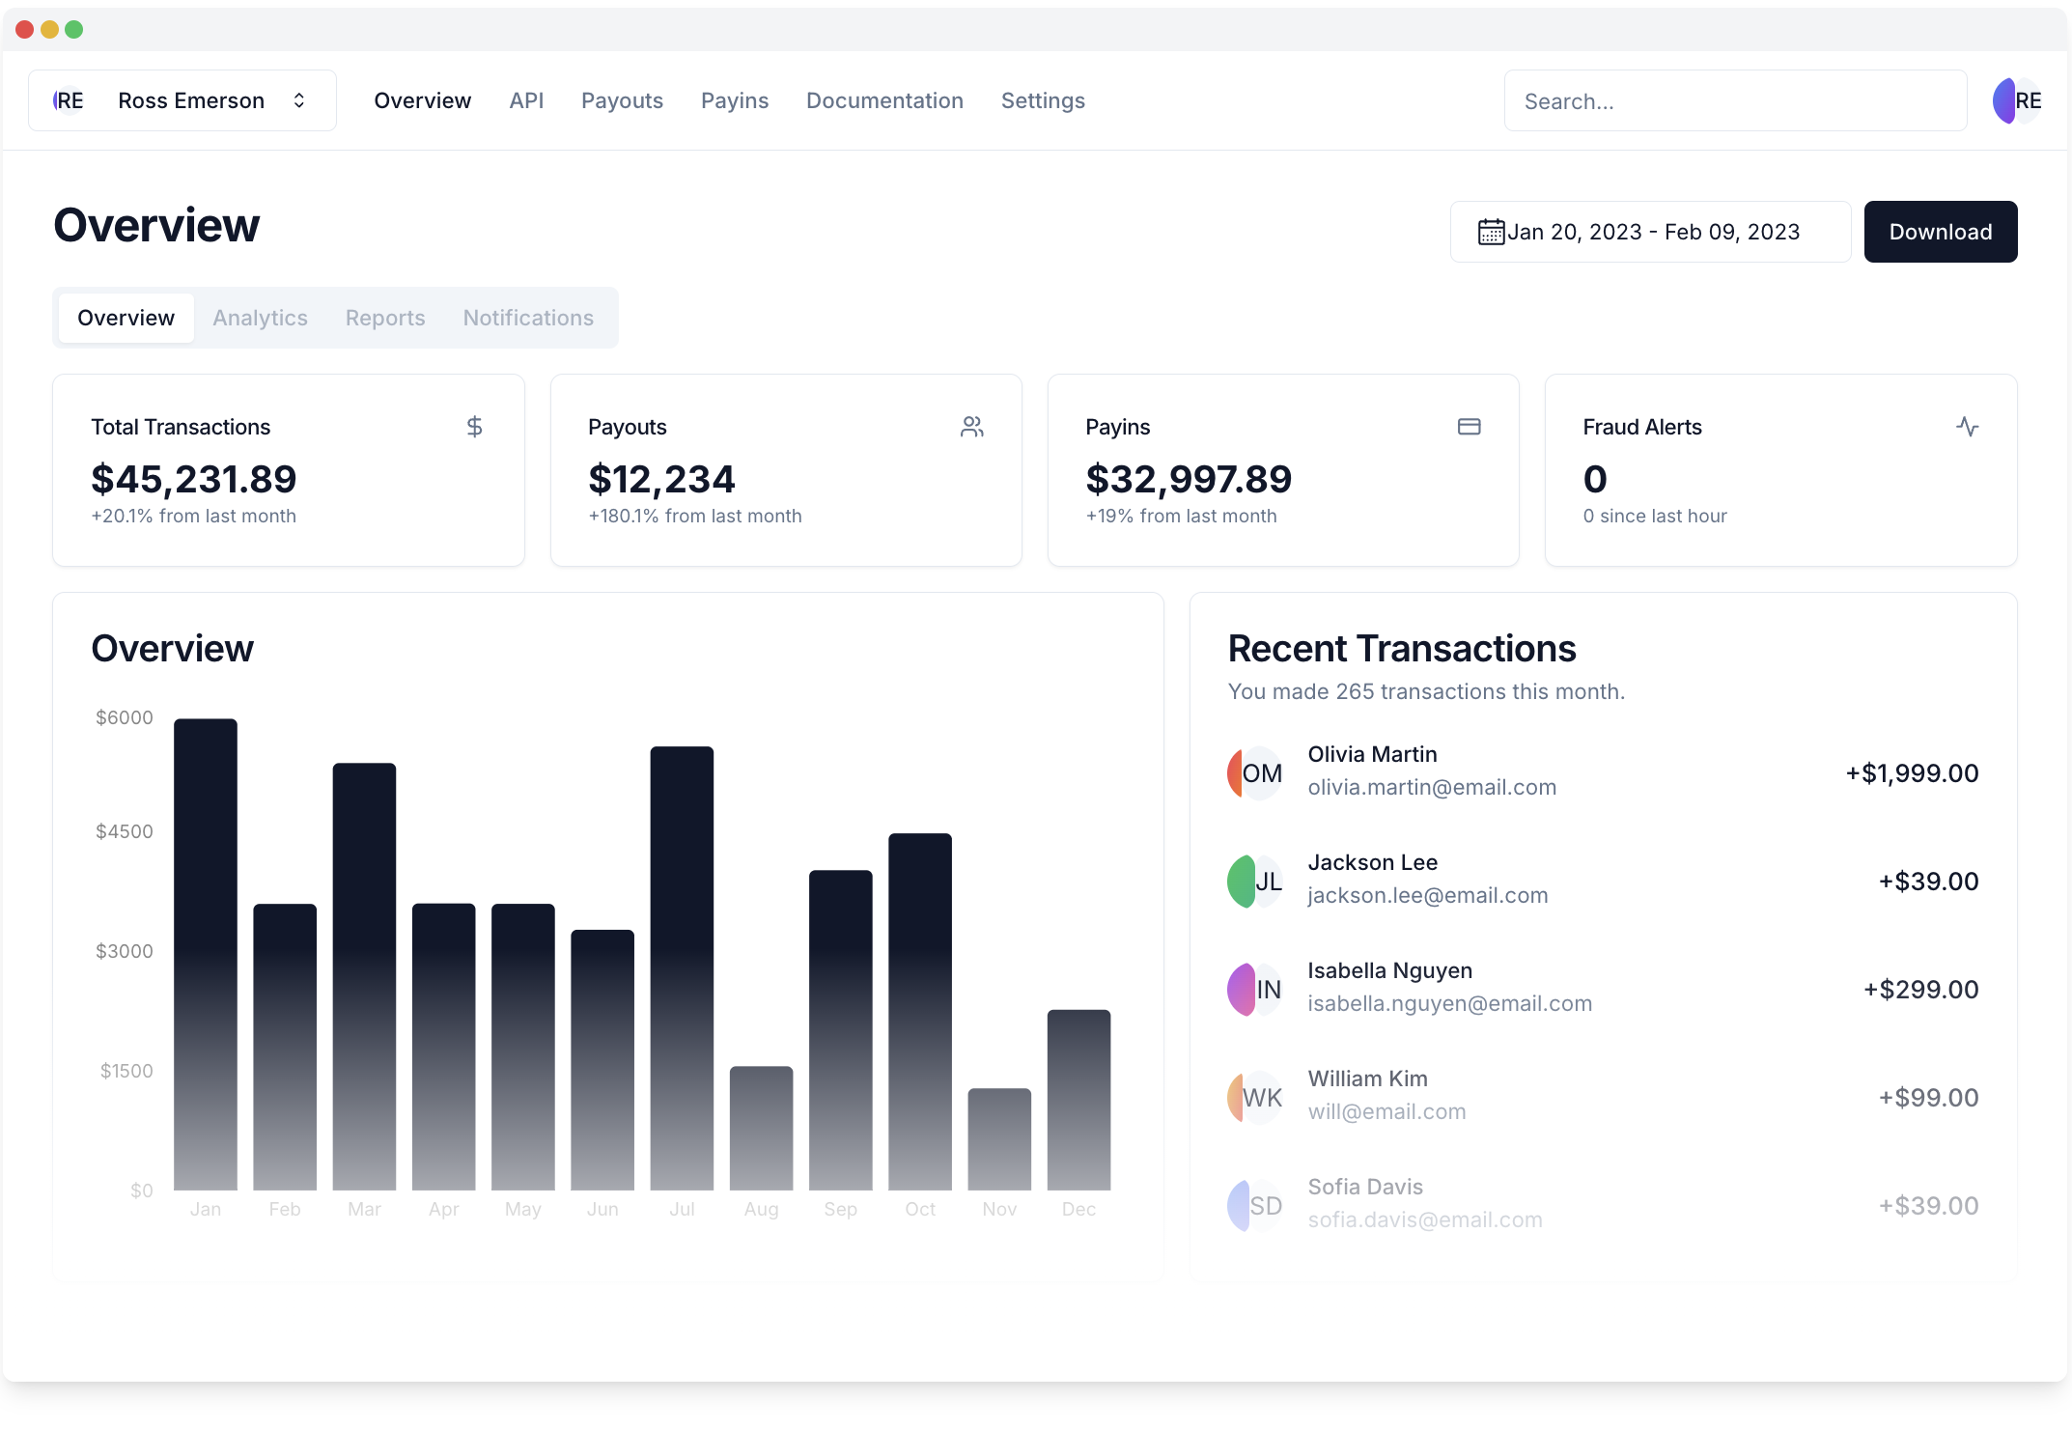Click the activity icon on Fraud Alerts card

click(1968, 426)
